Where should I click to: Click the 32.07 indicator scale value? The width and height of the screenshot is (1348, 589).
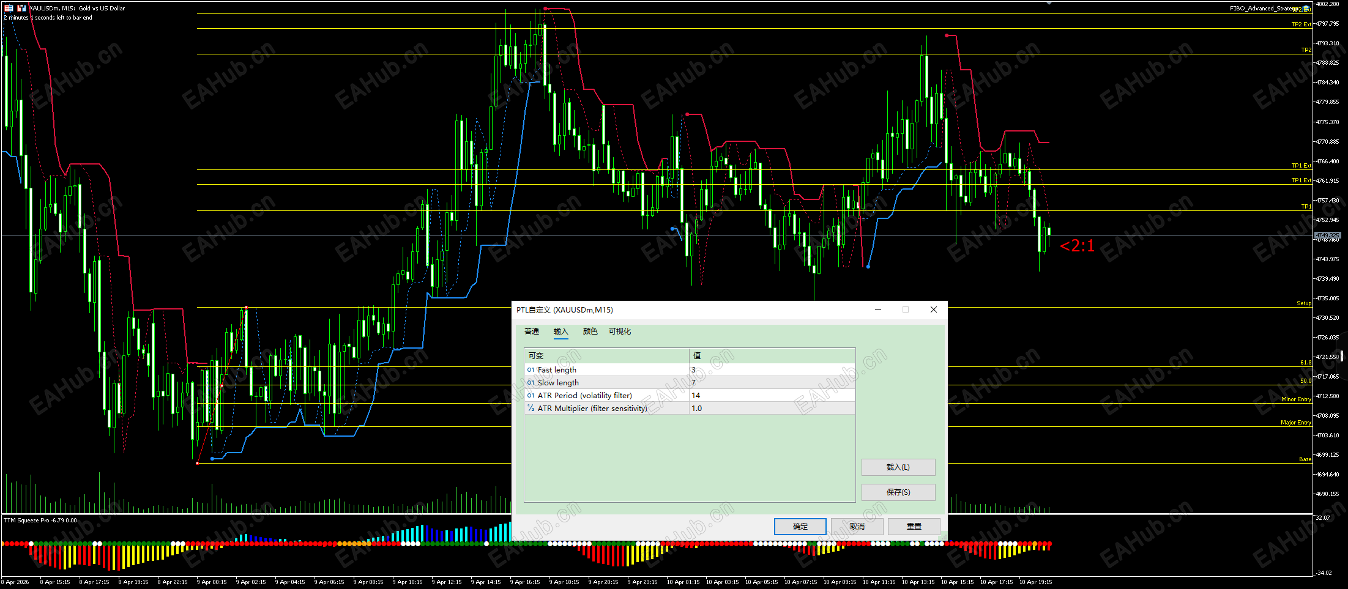1323,518
